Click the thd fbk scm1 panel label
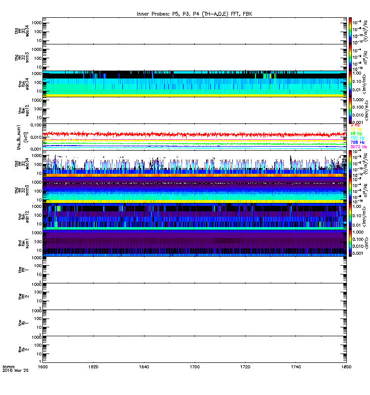The height and width of the screenshot is (395, 370). [x=24, y=243]
